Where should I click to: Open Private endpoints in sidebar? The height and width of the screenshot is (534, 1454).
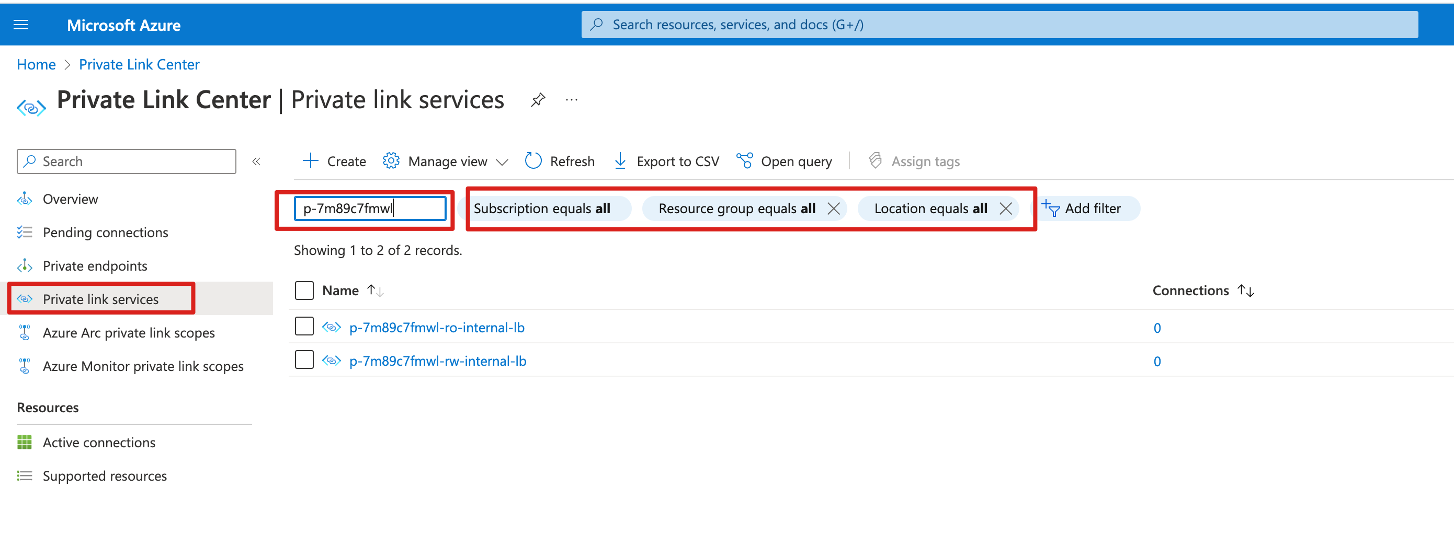[x=95, y=265]
